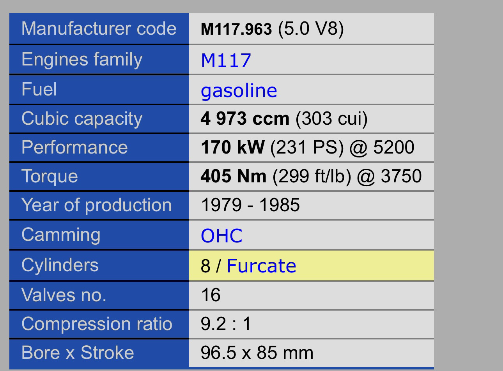Click the Year of production label
The height and width of the screenshot is (371, 503).
pos(96,205)
